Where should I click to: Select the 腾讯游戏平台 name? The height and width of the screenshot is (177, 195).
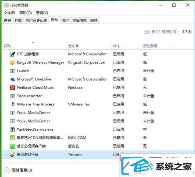click(x=27, y=154)
